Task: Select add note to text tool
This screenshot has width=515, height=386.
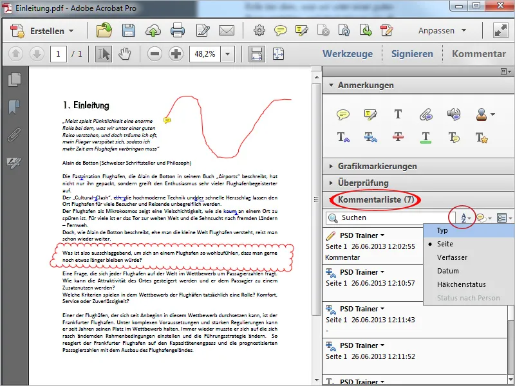Action: 454,137
